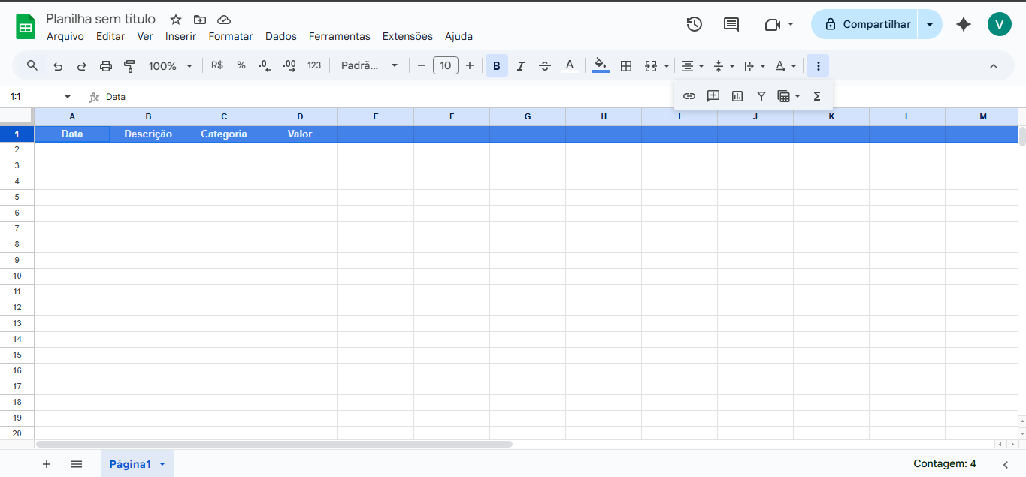This screenshot has height=477, width=1026.
Task: Click the insert link icon
Action: point(689,96)
